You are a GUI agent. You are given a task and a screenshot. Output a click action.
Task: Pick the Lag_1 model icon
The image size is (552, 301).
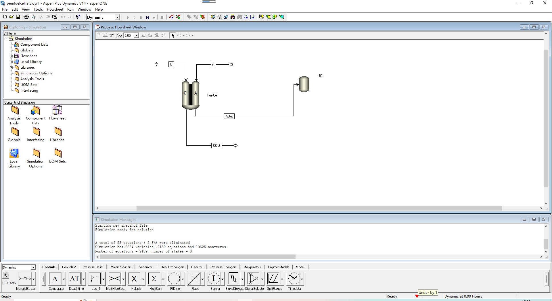pyautogui.click(x=95, y=279)
